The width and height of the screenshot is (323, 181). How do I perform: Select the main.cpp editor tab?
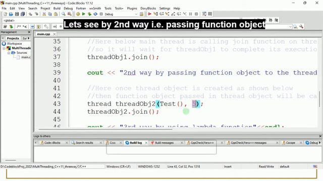(x=43, y=34)
